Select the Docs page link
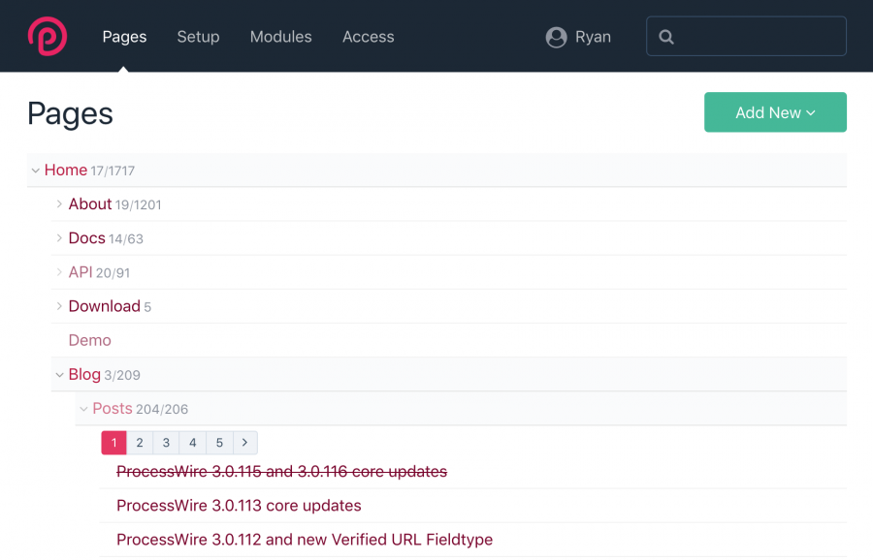 (x=87, y=238)
